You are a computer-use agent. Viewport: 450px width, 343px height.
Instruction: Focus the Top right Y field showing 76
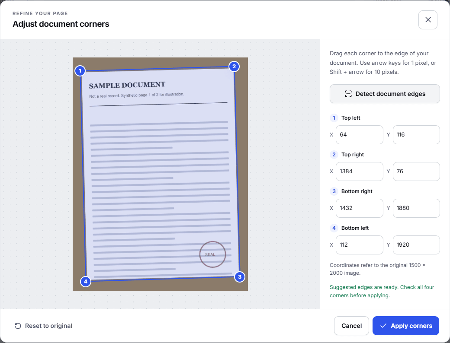coord(416,171)
